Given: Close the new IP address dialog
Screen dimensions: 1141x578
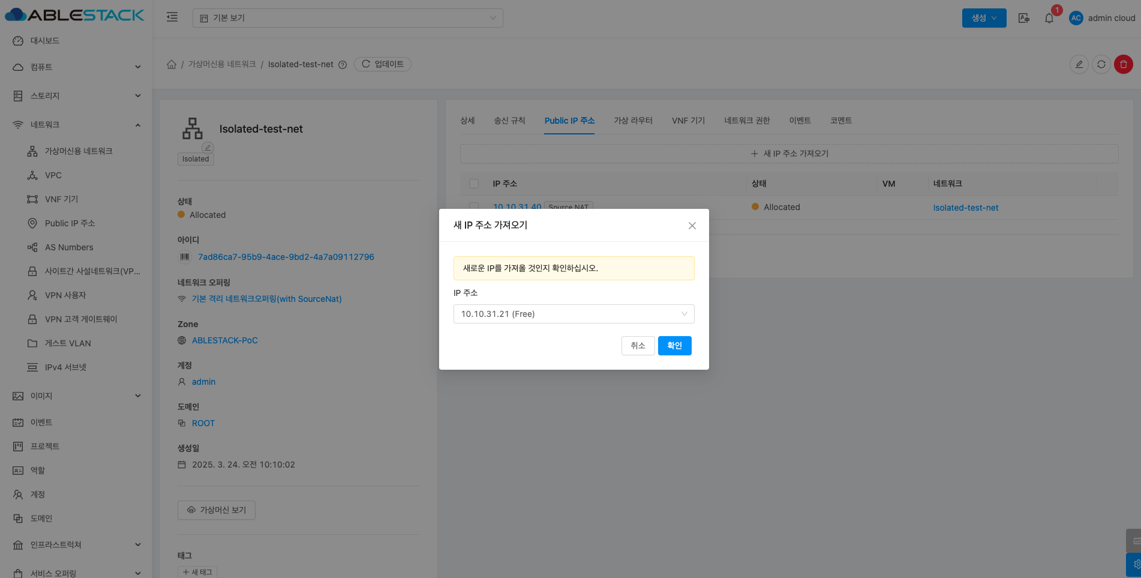Looking at the screenshot, I should pos(692,226).
